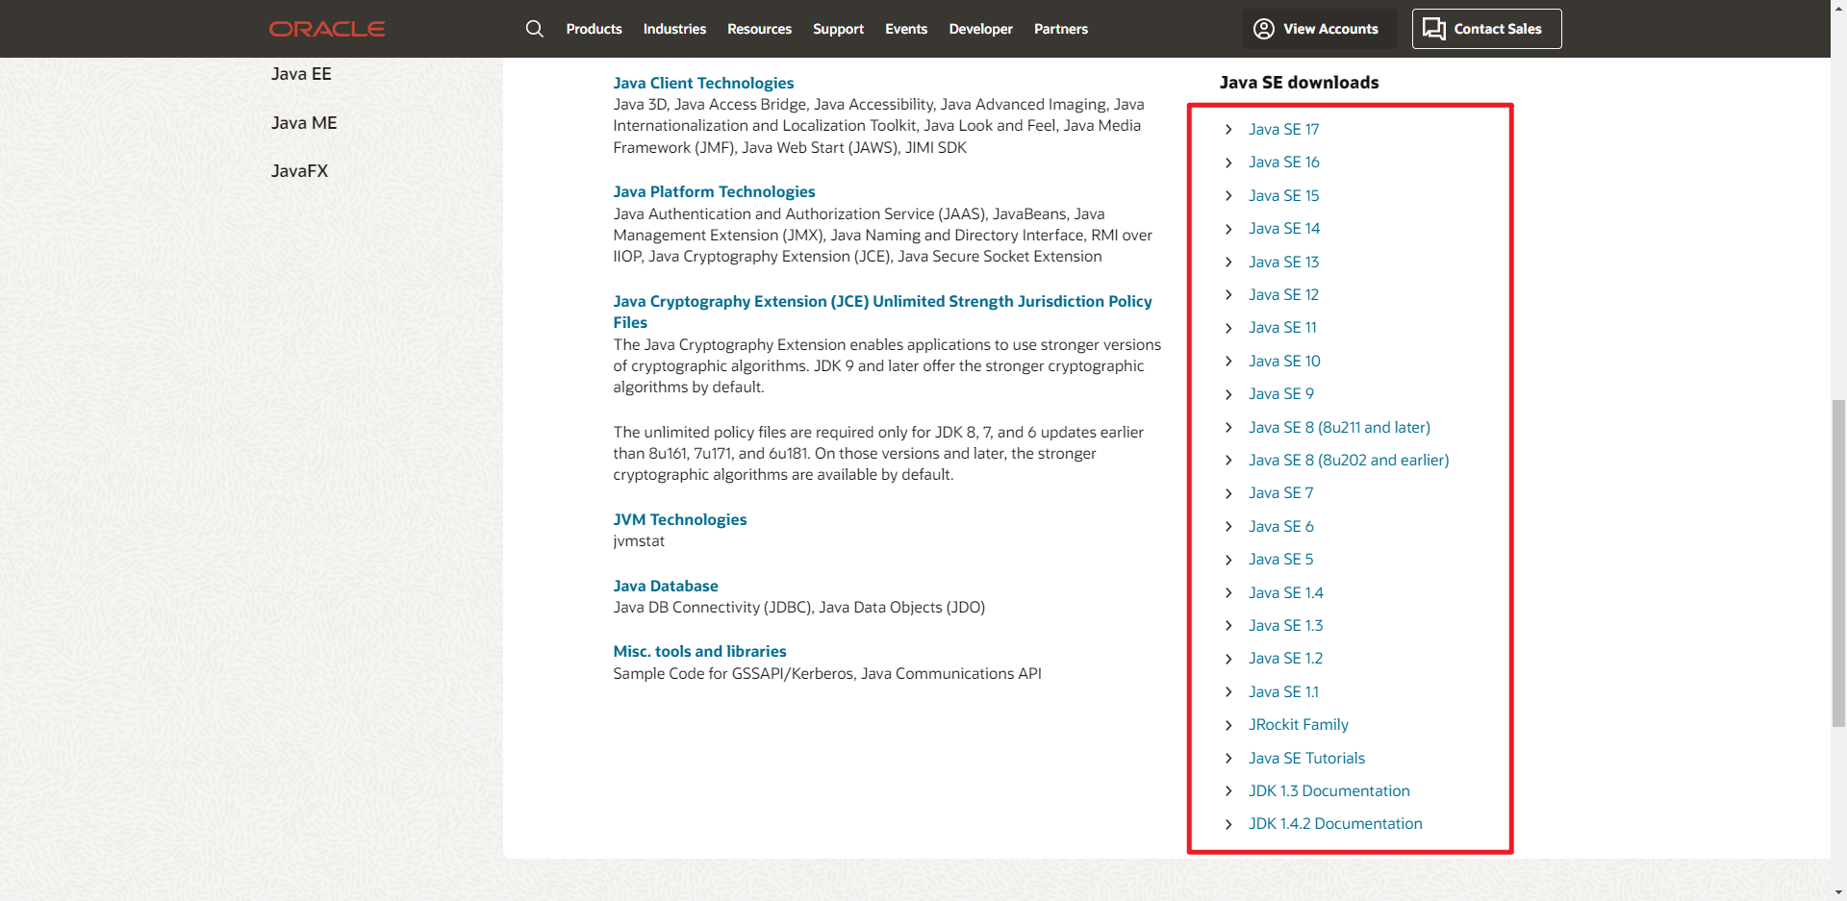Open the Java SE 6 download link
This screenshot has height=901, width=1847.
point(1281,526)
